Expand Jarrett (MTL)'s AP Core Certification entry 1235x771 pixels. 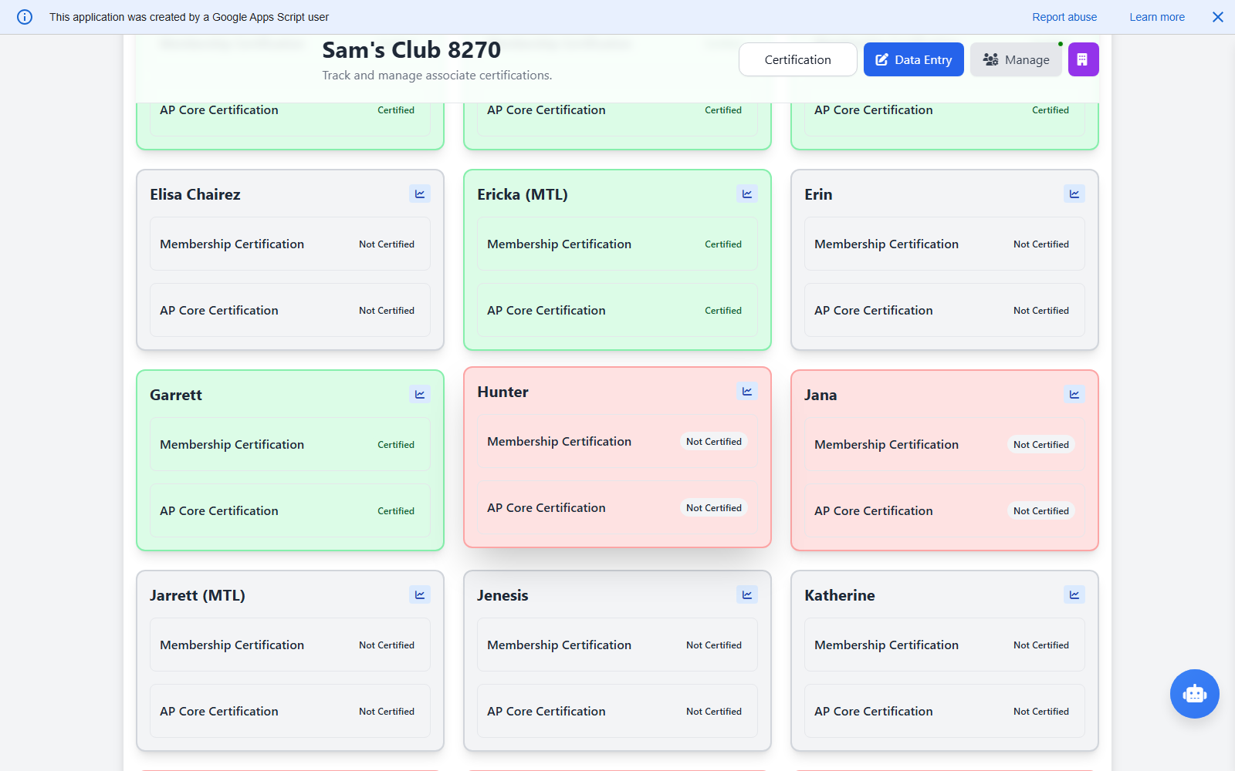pos(289,711)
